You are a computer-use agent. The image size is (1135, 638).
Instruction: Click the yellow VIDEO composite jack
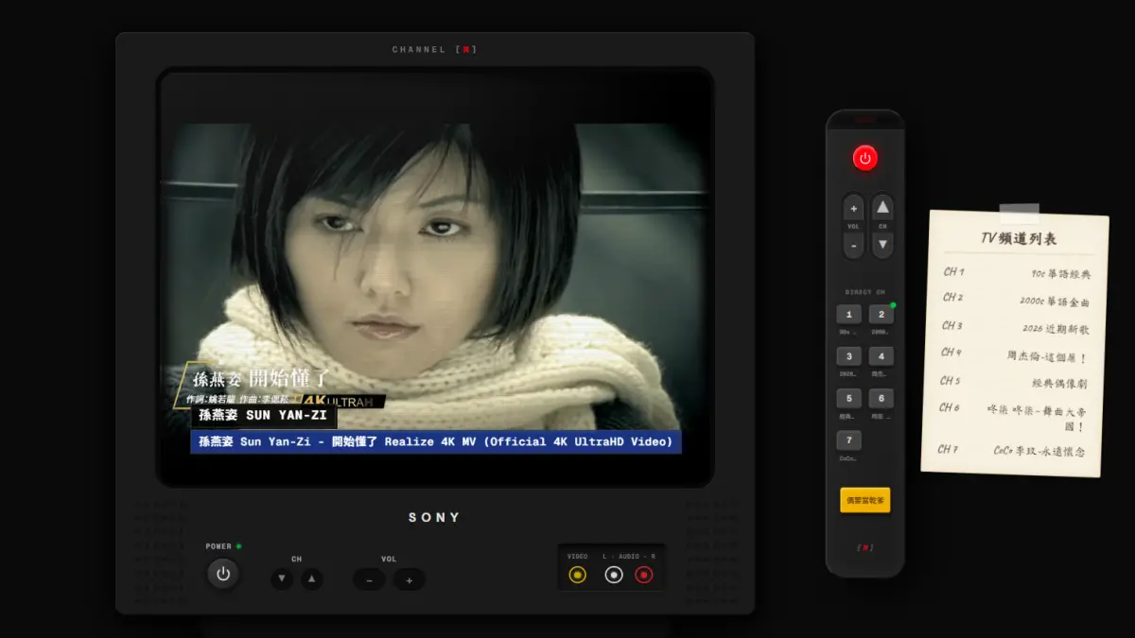coord(577,573)
